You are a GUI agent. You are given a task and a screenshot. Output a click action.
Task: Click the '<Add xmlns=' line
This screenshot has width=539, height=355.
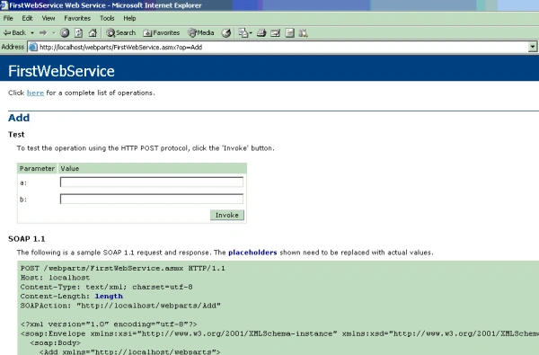pyautogui.click(x=129, y=352)
